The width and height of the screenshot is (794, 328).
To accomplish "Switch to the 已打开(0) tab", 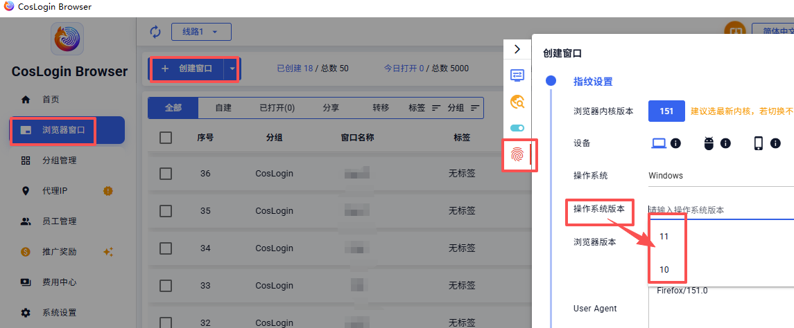I will (277, 108).
